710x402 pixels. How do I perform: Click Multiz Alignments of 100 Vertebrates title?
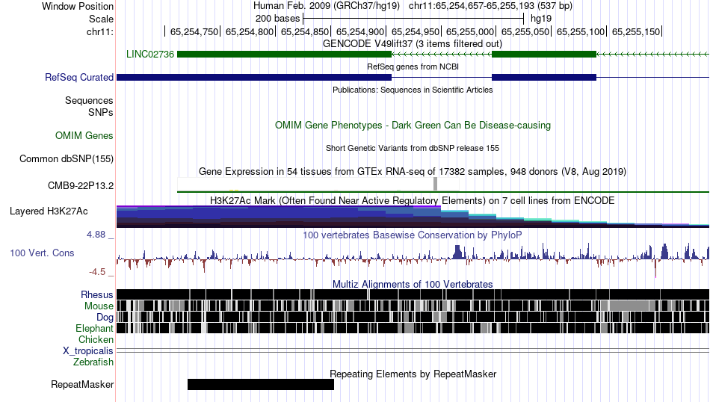pos(413,284)
